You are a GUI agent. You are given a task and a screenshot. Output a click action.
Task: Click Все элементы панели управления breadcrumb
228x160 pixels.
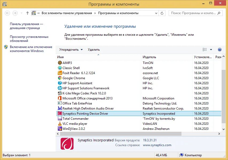pyautogui.click(x=67, y=13)
